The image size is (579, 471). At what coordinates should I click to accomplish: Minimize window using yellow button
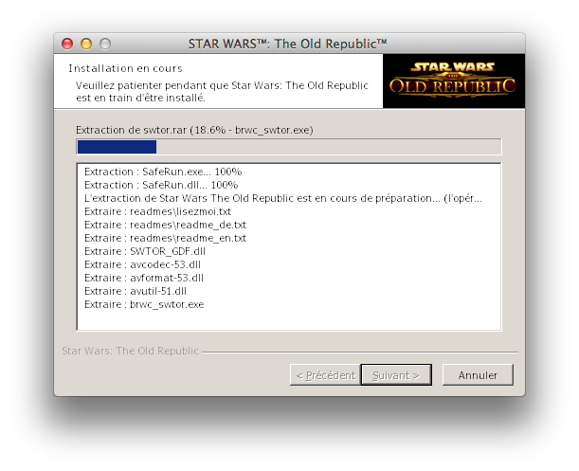point(86,44)
